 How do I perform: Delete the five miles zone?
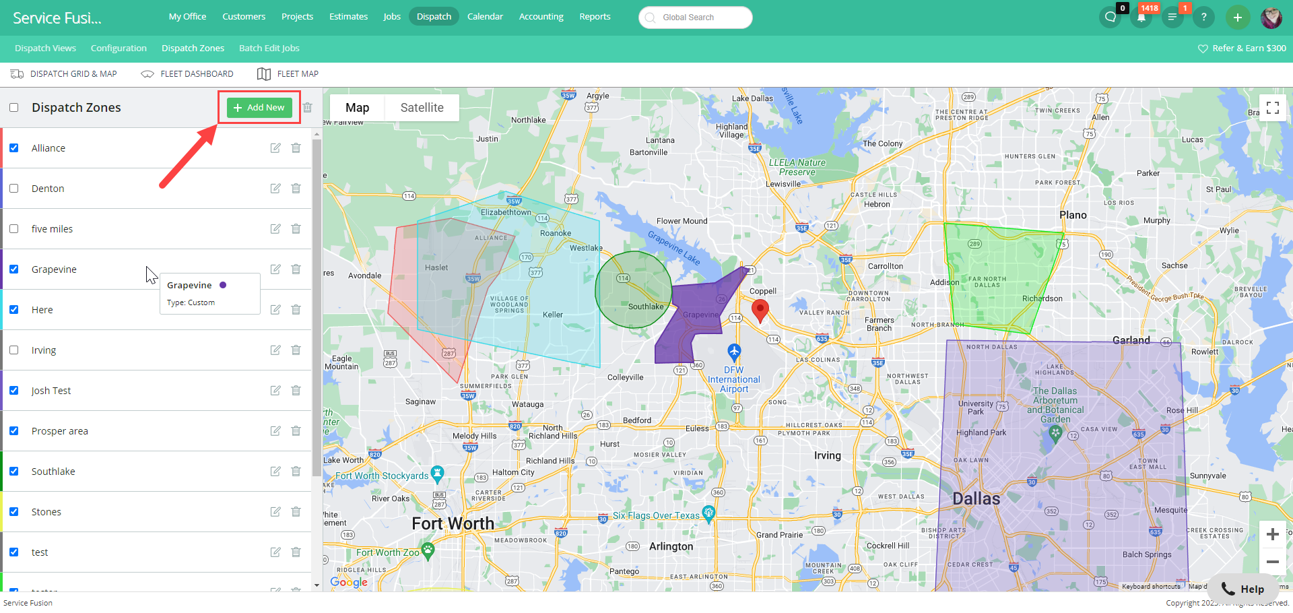tap(296, 229)
